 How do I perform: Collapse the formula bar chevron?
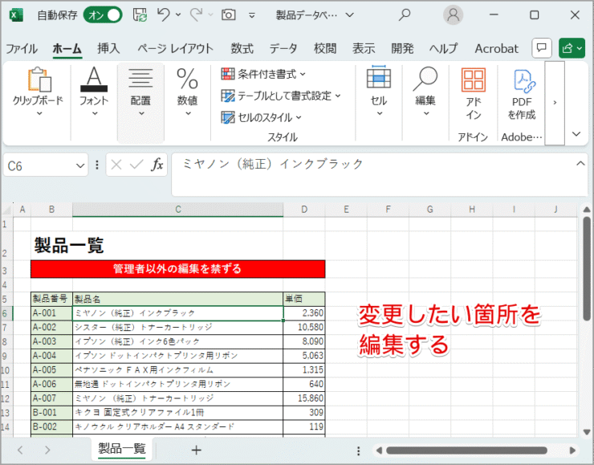pyautogui.click(x=580, y=163)
